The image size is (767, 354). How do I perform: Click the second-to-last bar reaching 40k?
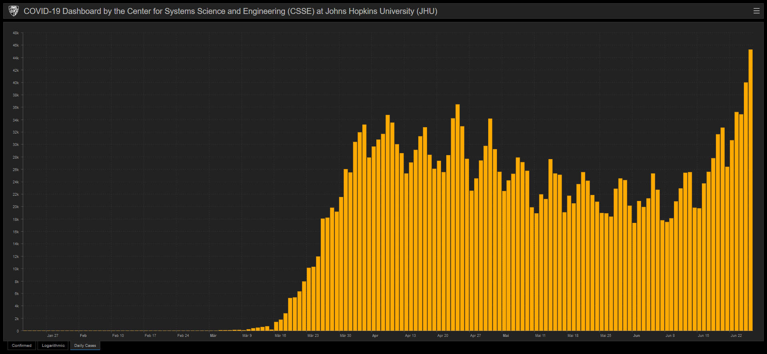coord(746,206)
